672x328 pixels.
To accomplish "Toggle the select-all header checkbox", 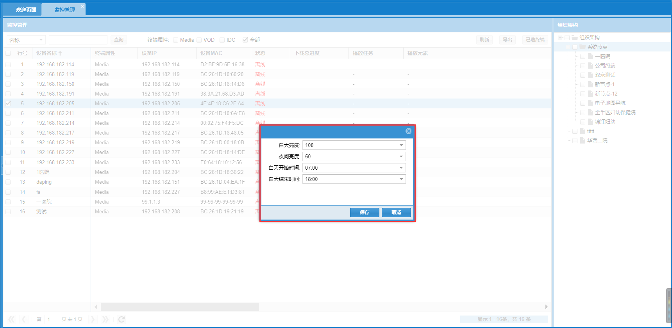I will click(x=8, y=53).
